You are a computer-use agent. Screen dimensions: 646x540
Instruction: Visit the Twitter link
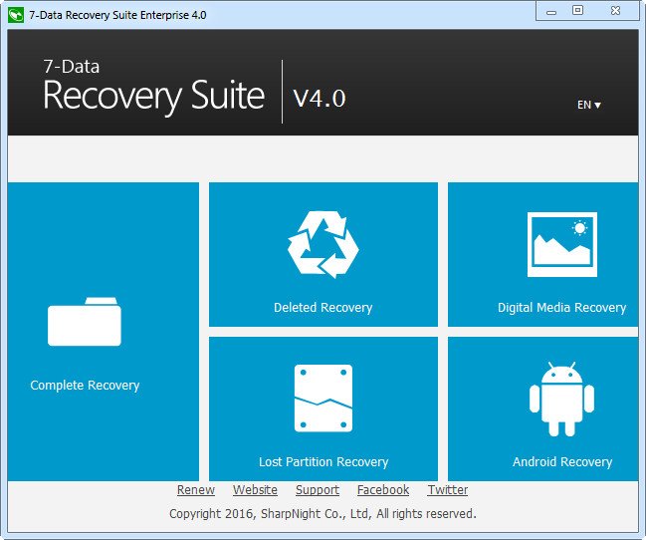[x=447, y=489]
